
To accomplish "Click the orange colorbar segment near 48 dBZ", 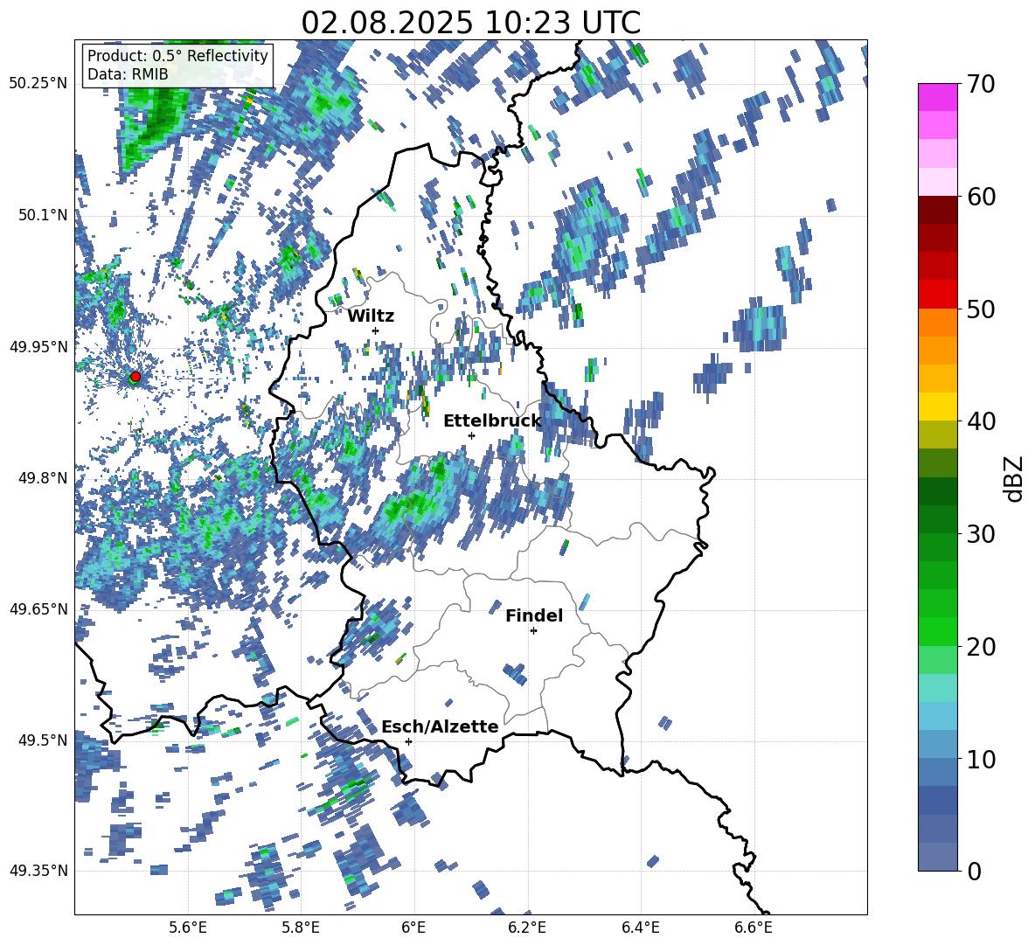I will (937, 323).
